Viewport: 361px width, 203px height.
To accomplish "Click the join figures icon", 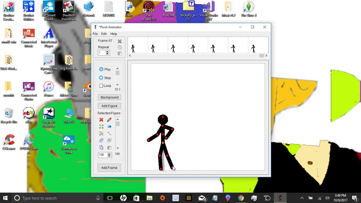I will (109, 133).
